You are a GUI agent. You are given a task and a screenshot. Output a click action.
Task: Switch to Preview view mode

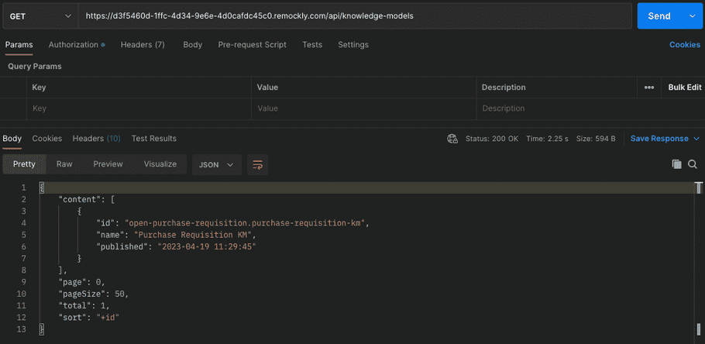108,164
